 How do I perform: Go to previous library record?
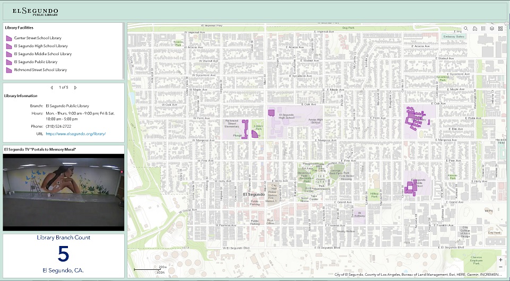click(51, 87)
